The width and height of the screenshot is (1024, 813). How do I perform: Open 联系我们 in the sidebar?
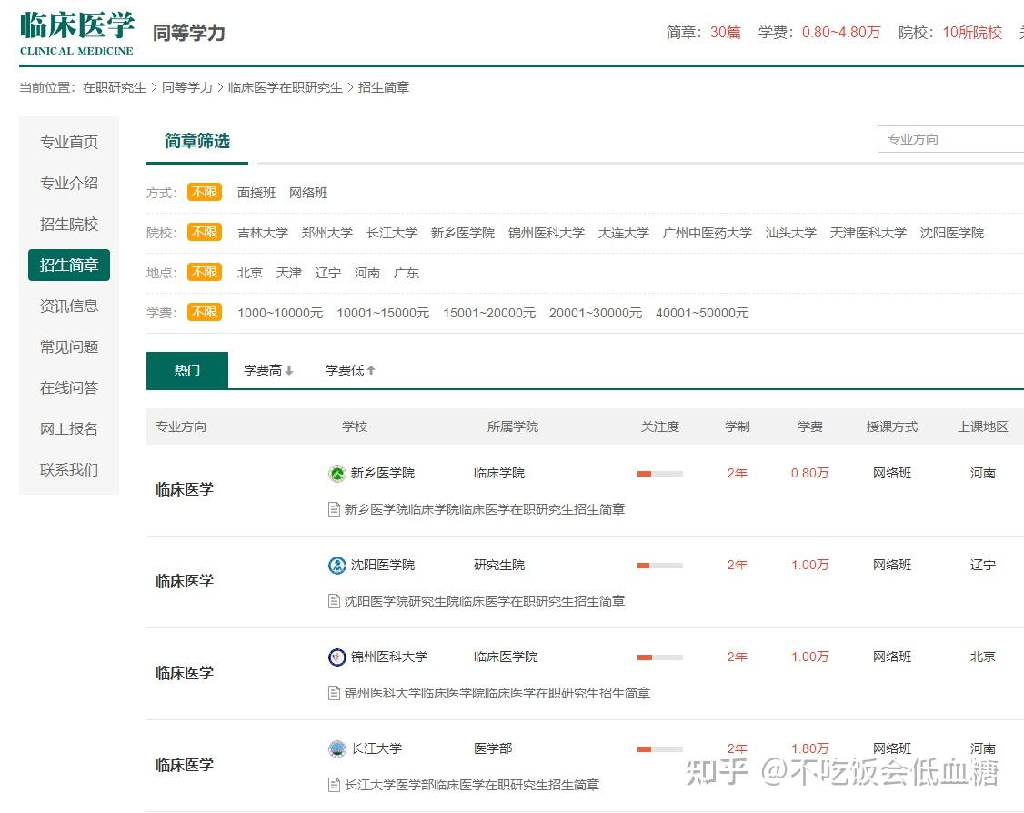click(x=69, y=470)
